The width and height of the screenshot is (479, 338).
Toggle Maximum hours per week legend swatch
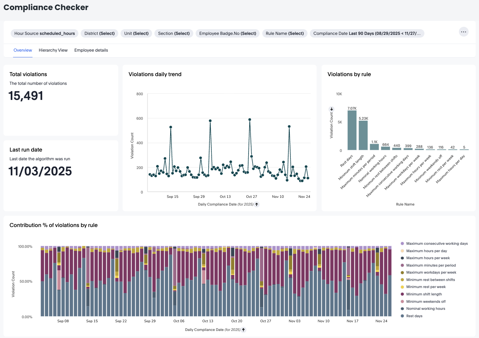point(402,258)
